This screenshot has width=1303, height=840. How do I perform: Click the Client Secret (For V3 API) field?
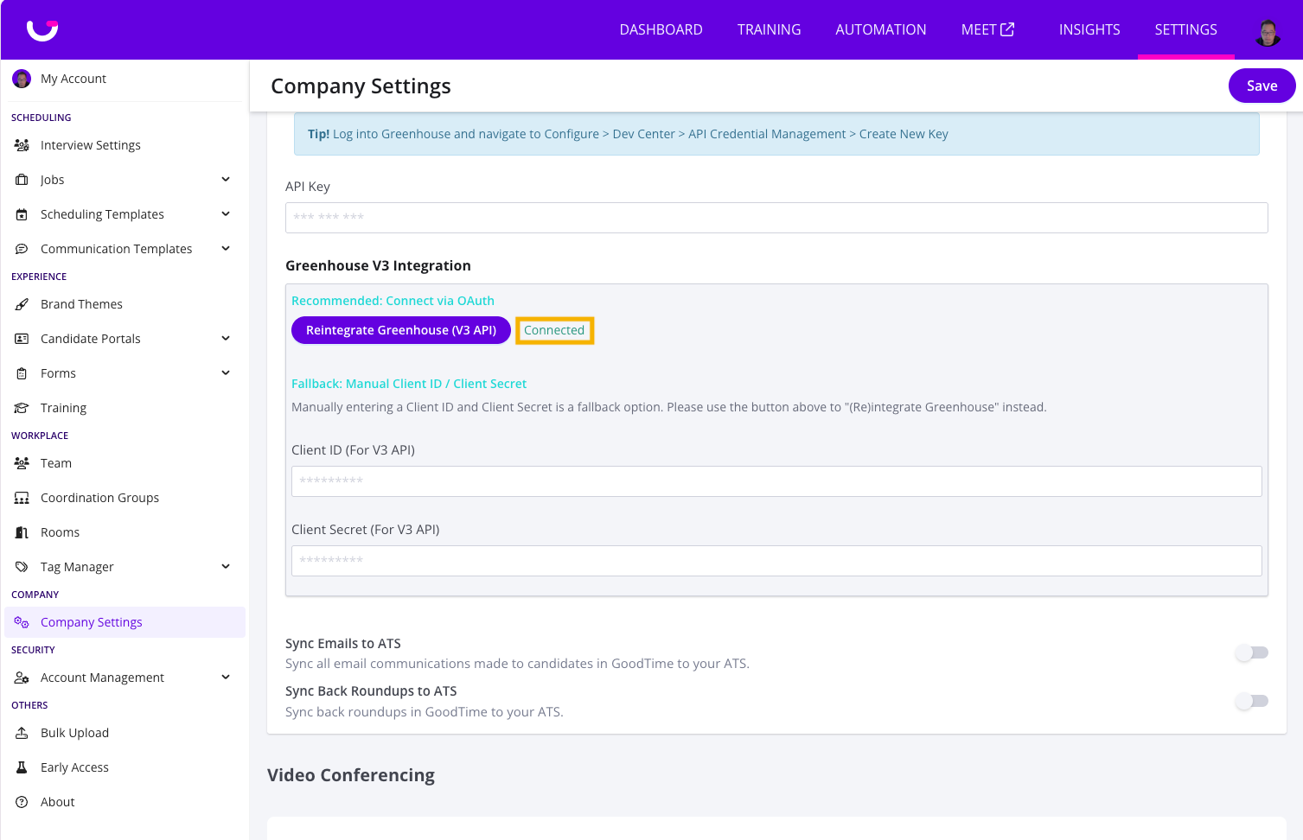click(776, 561)
